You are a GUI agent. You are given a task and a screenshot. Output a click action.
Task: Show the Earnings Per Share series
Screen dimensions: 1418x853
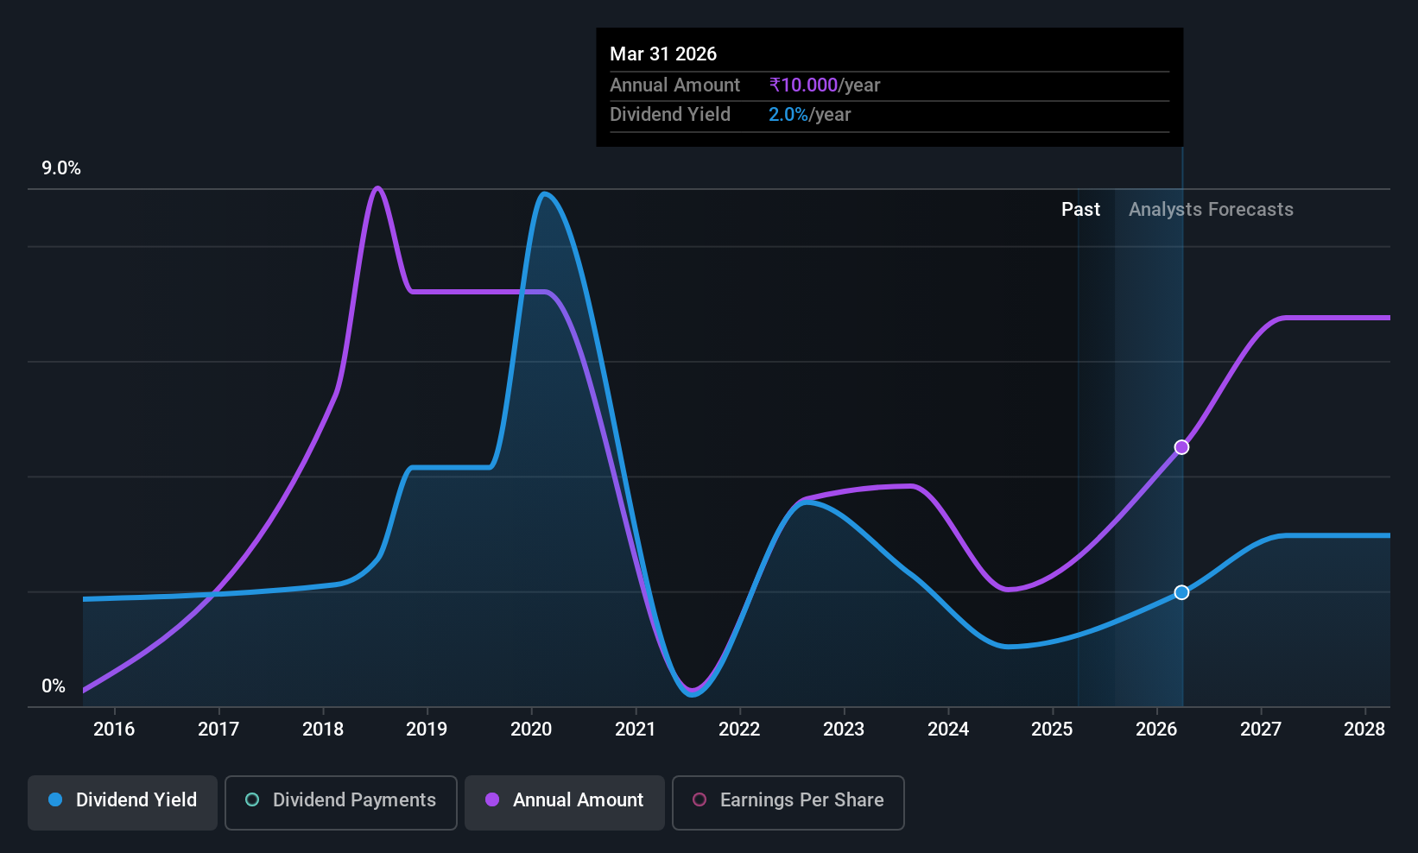pyautogui.click(x=788, y=803)
